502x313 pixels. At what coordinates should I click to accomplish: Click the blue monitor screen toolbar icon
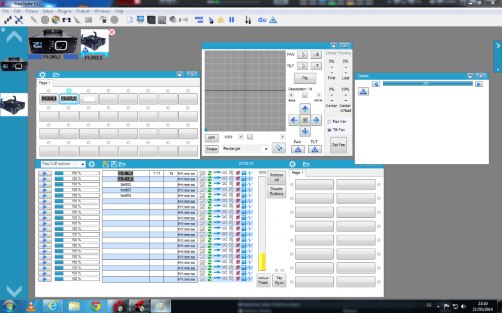click(x=140, y=20)
